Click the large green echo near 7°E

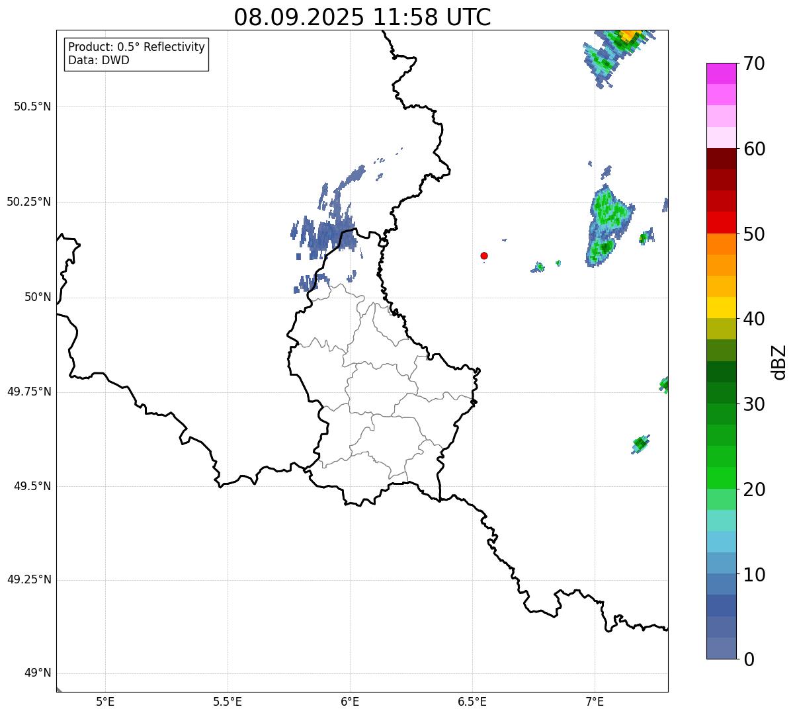608,225
